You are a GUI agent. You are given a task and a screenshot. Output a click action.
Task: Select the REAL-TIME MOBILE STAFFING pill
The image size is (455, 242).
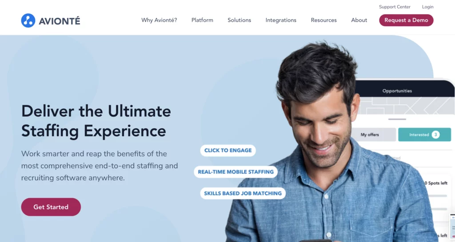pos(235,172)
